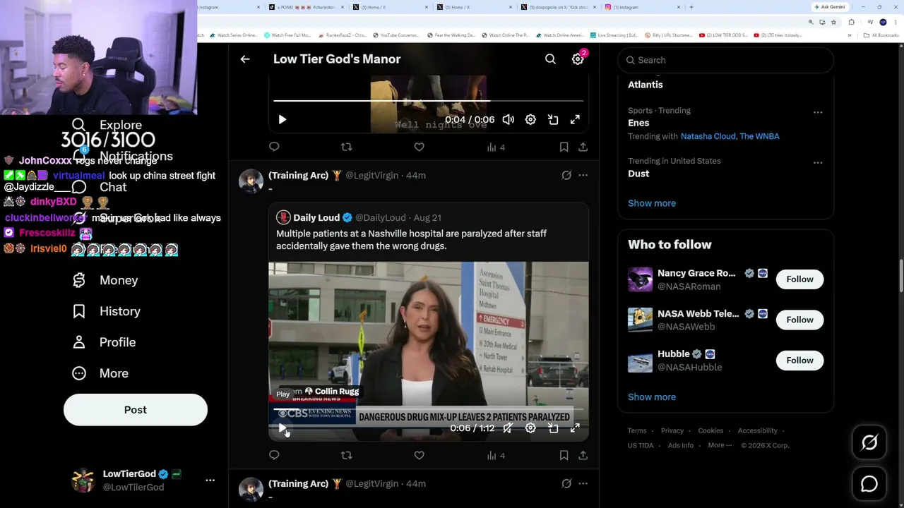Bookmark the Daily Loud quote post
Screen dimensions: 904x508
click(564, 455)
